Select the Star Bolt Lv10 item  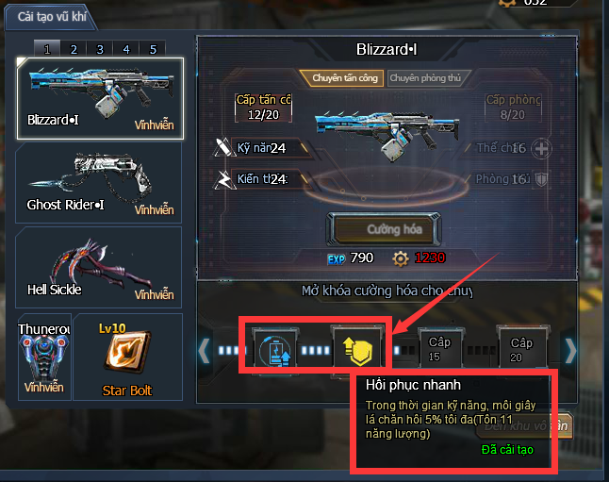click(127, 357)
